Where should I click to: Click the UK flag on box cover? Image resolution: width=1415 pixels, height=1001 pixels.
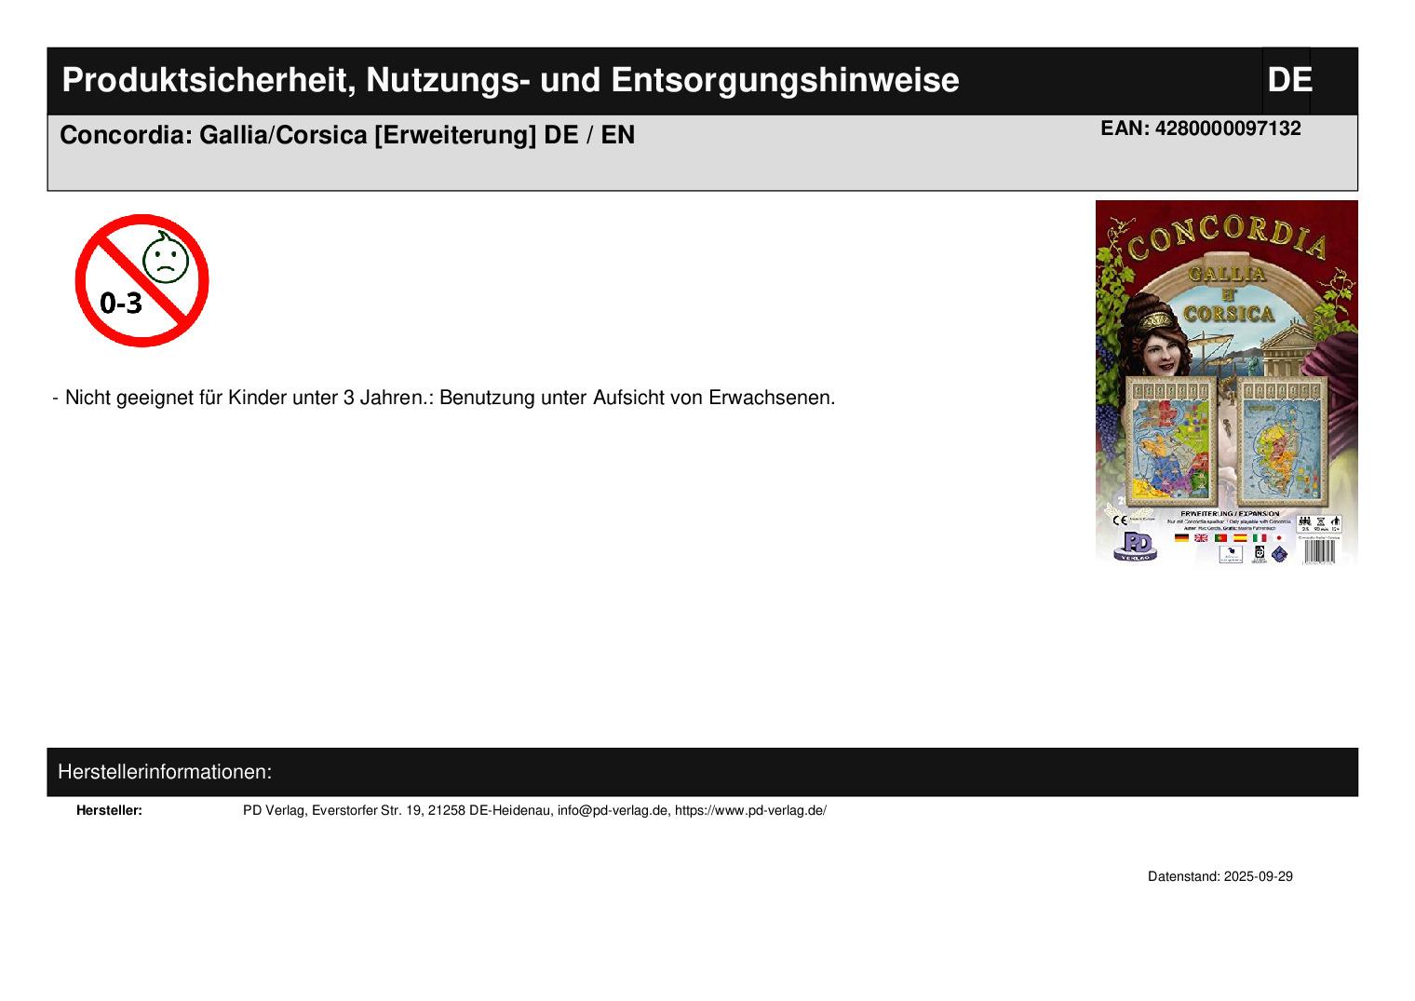[1201, 538]
